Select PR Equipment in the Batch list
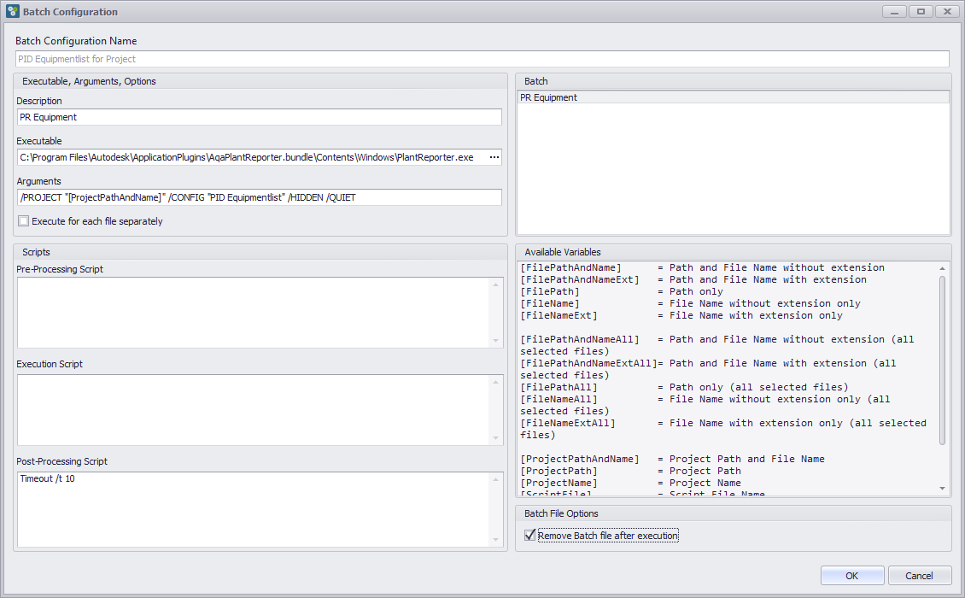This screenshot has width=965, height=598. (733, 97)
